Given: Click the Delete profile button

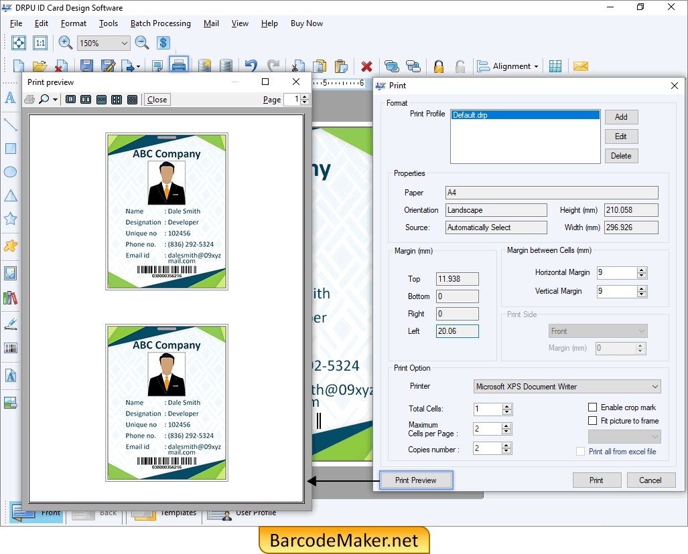Looking at the screenshot, I should coord(621,156).
